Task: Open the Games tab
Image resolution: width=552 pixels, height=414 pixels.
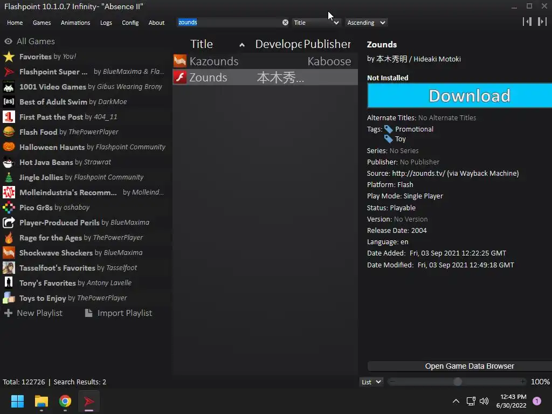Action: [x=42, y=23]
